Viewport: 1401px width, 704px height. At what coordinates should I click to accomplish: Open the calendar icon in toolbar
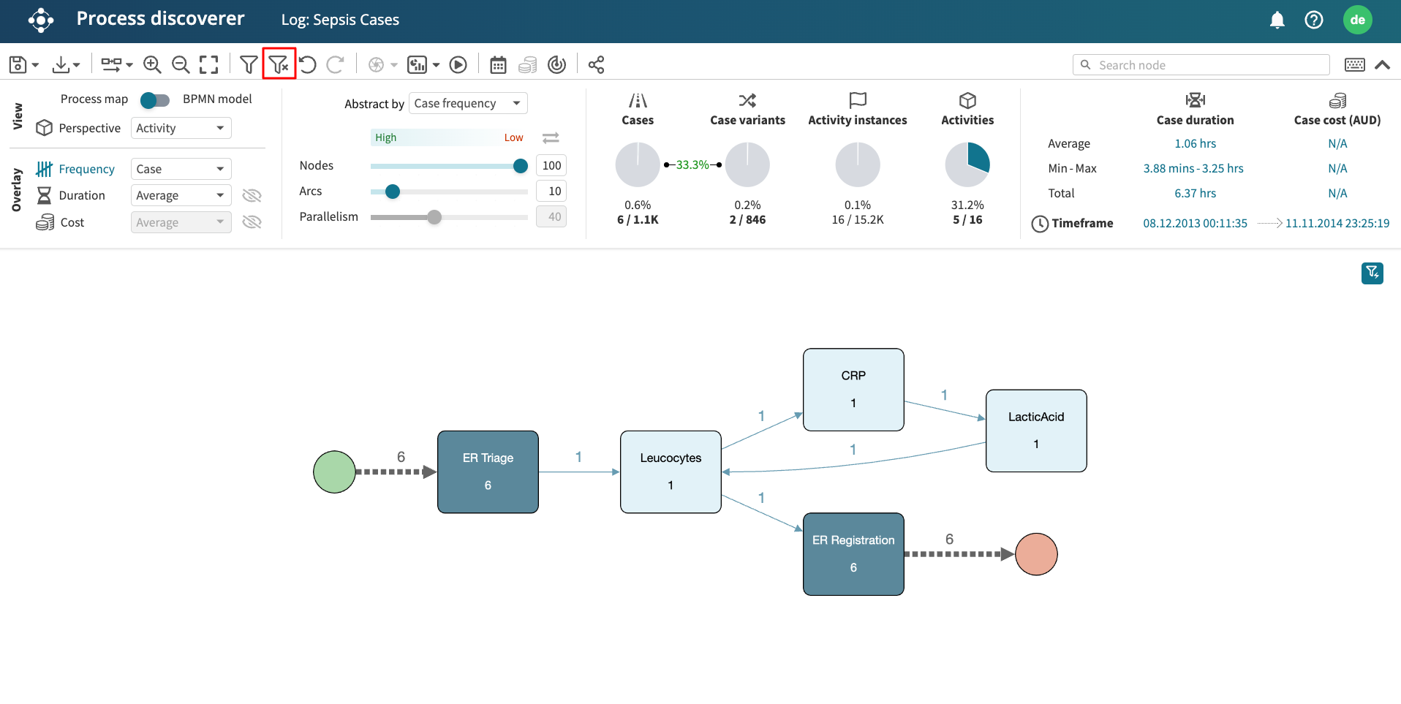click(498, 64)
